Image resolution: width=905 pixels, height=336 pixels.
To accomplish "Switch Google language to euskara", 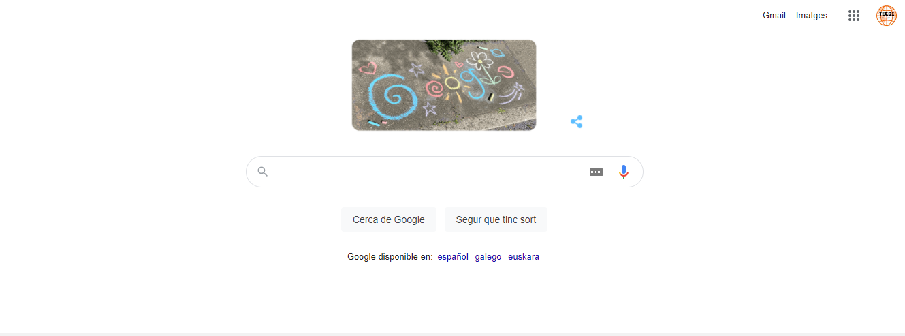I will click(524, 257).
